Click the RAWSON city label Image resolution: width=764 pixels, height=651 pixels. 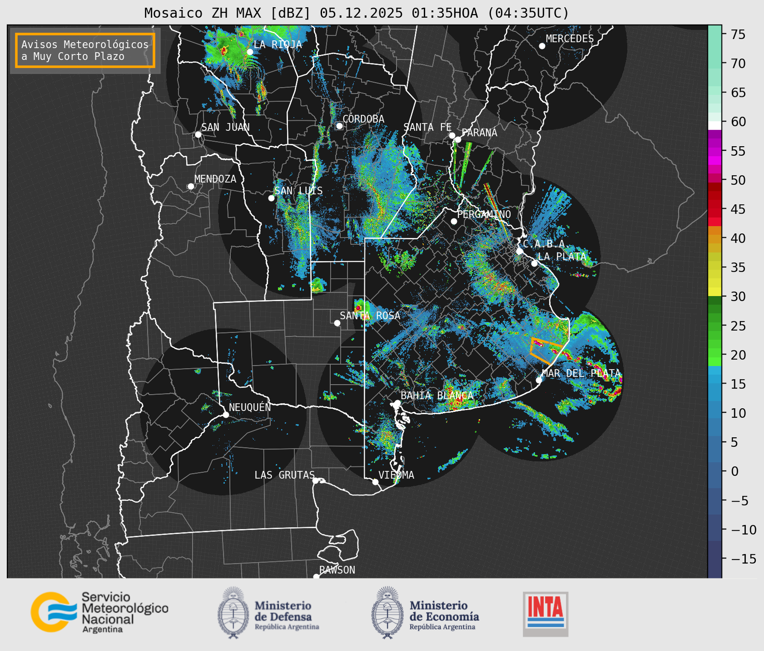click(x=337, y=570)
